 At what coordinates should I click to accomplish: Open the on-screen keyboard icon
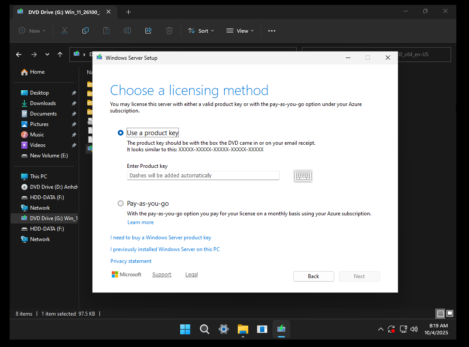click(x=303, y=176)
